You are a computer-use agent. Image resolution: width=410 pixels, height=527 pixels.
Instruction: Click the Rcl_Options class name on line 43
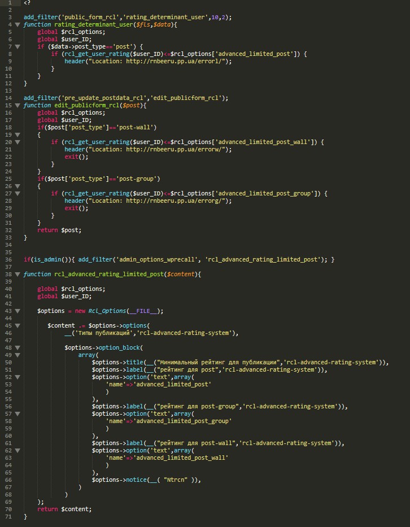pyautogui.click(x=107, y=311)
